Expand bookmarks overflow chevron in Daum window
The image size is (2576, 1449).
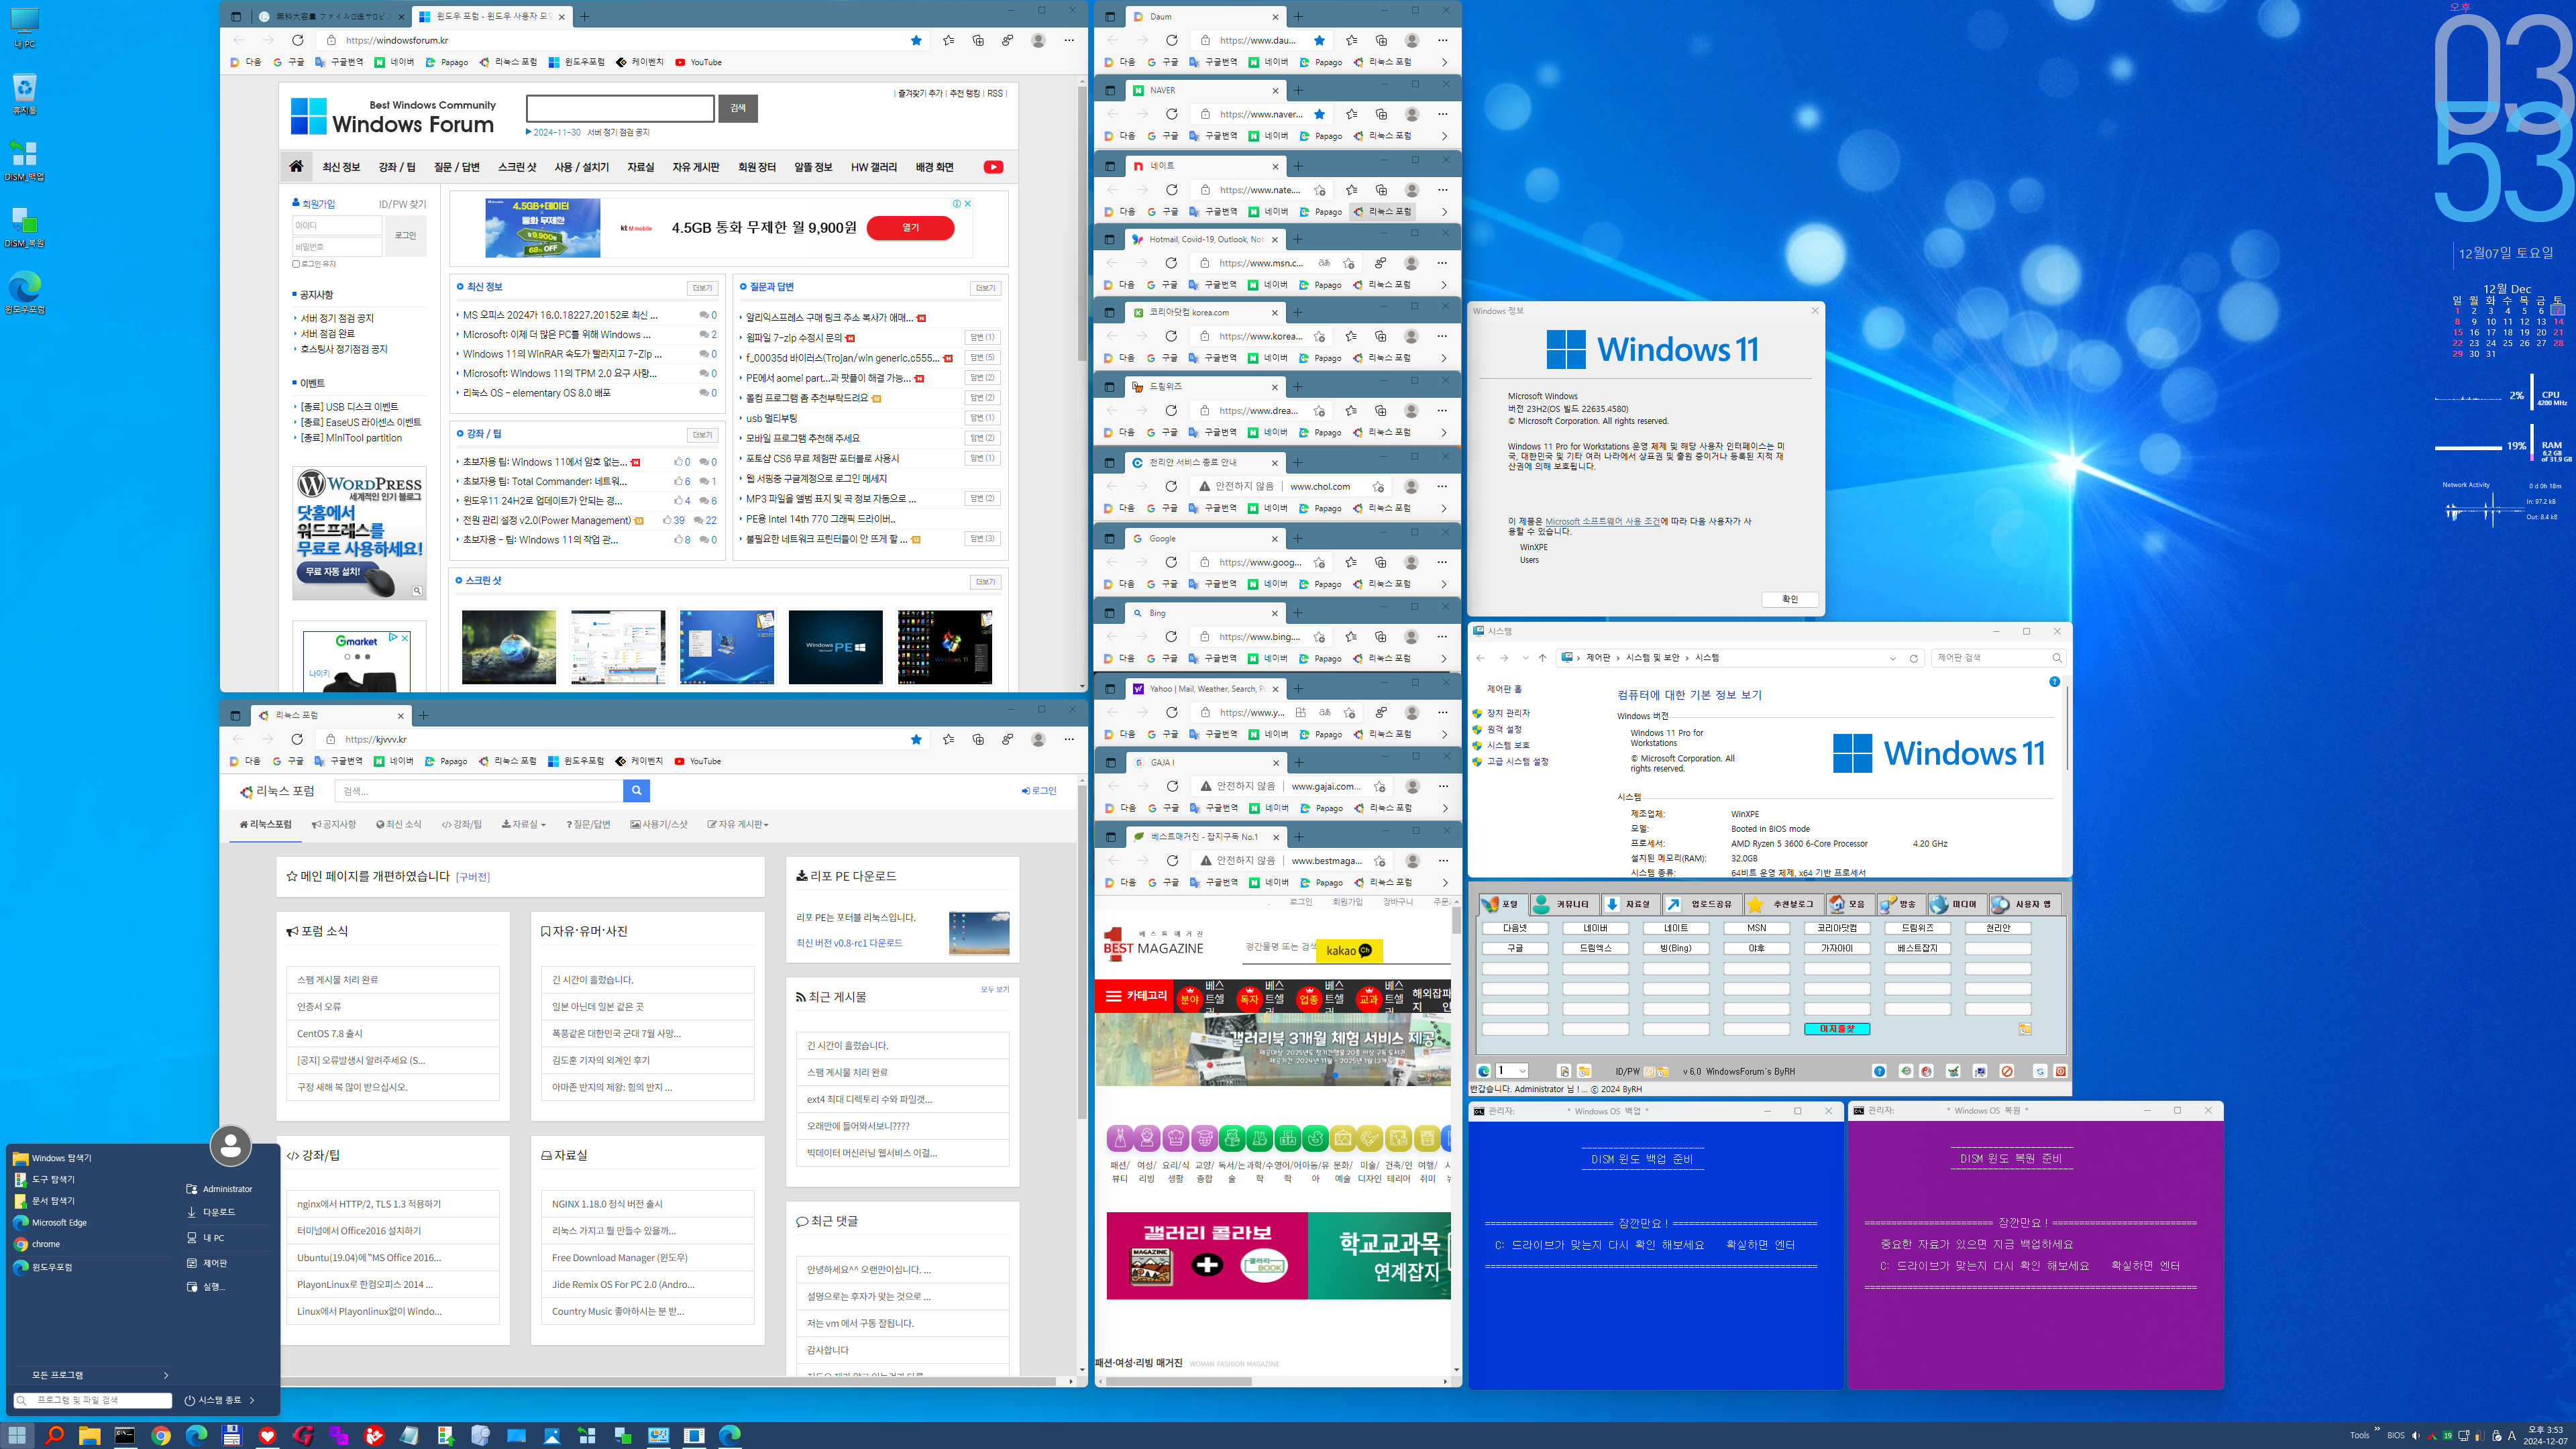tap(1443, 62)
